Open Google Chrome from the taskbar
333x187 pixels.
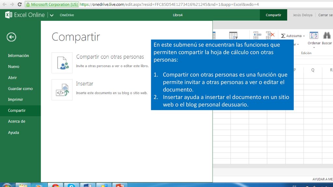55,185
